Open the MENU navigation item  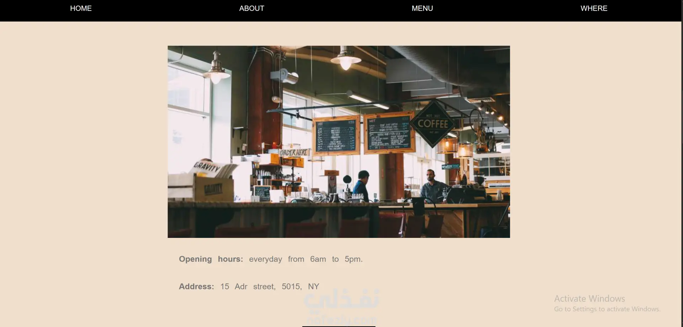(x=422, y=9)
